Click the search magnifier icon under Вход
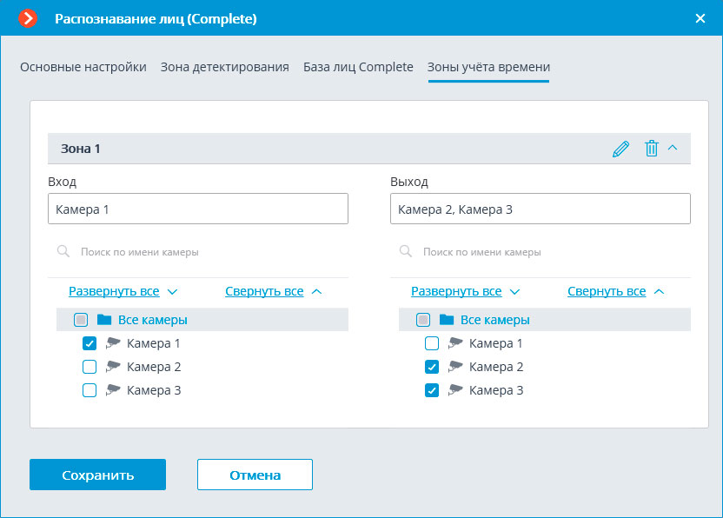The image size is (723, 518). [x=63, y=251]
